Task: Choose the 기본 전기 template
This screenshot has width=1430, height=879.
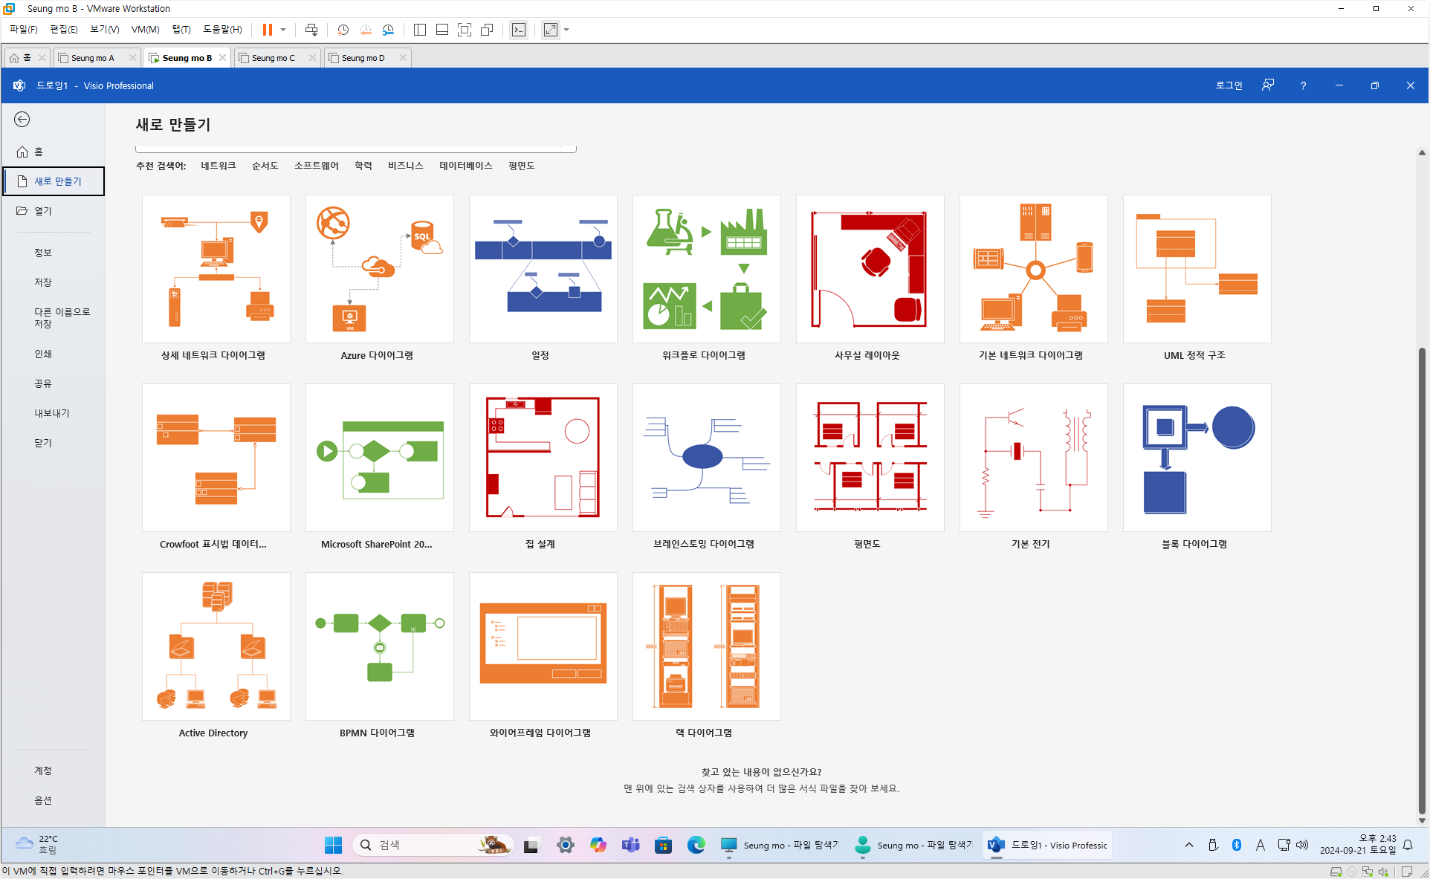Action: [1033, 458]
